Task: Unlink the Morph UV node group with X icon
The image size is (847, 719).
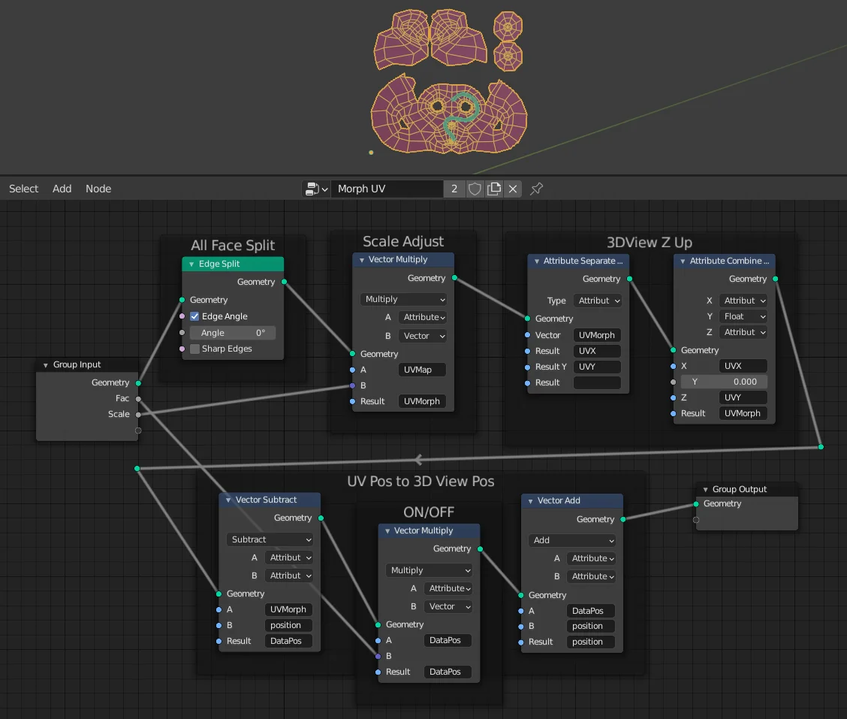Action: (512, 189)
